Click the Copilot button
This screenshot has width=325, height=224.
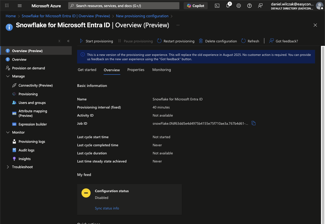pos(196,6)
